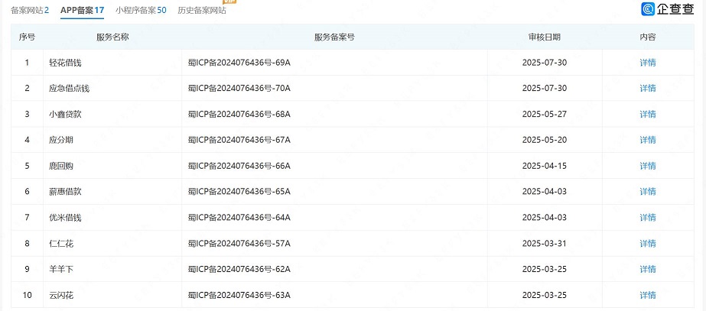This screenshot has width=706, height=311.
Task: Open the 历史备案网站 tab
Action: coord(202,11)
